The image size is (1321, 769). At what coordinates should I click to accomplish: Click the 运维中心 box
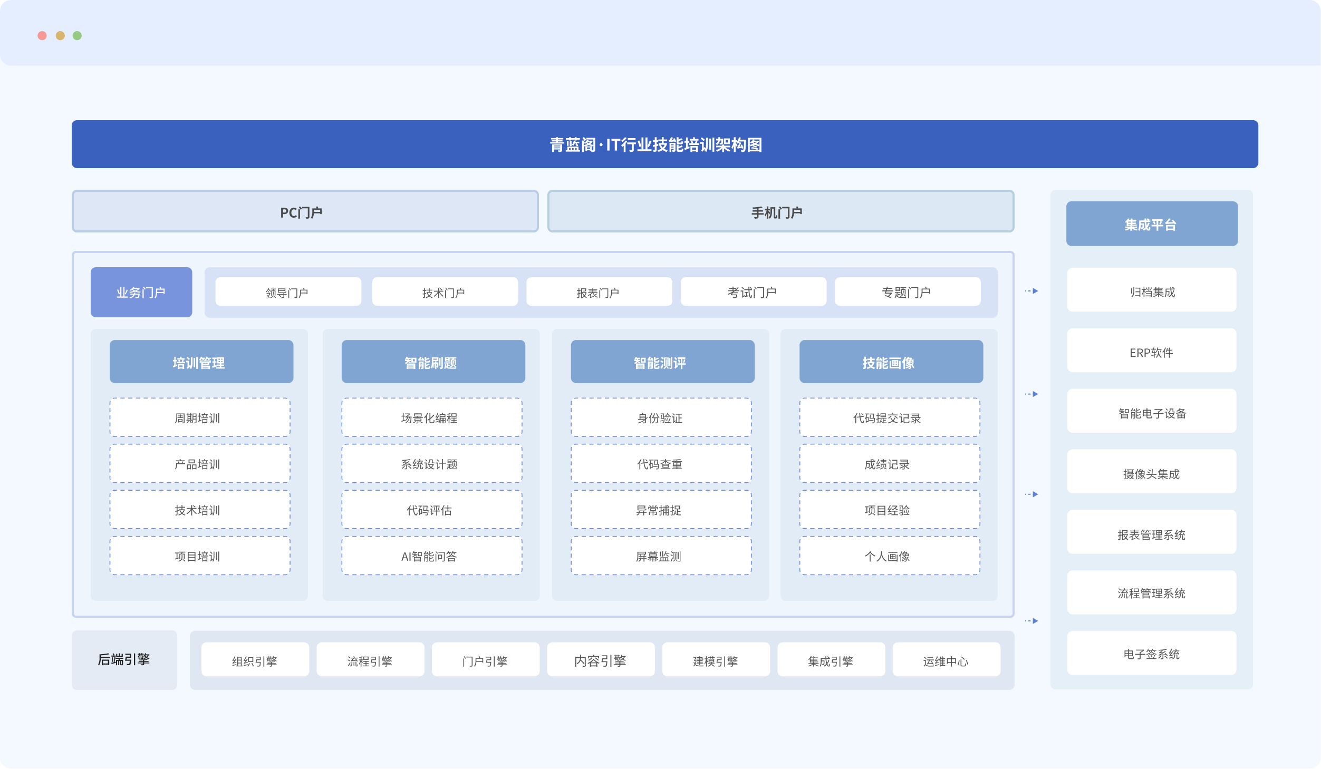point(946,660)
